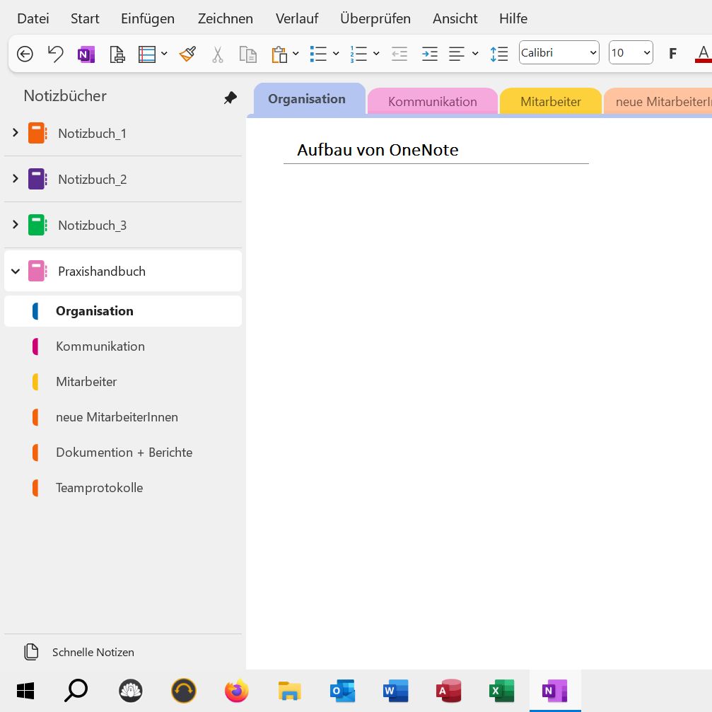The height and width of the screenshot is (712, 712).
Task: Open the font size 10 dropdown
Action: 631,52
